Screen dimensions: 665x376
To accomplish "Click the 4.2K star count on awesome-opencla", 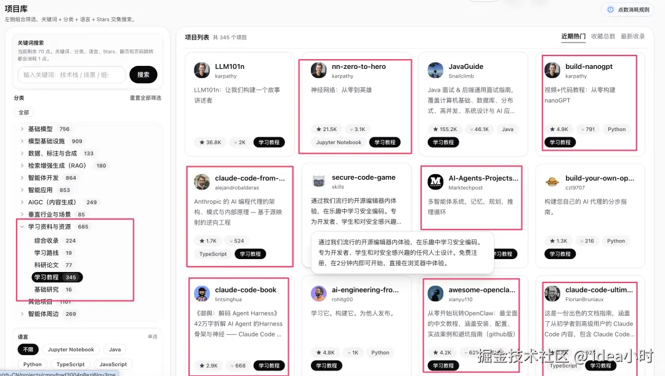I will 442,352.
